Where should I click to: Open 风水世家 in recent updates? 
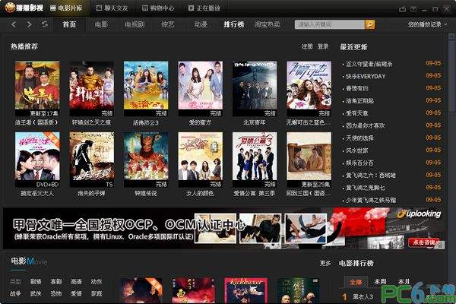point(357,150)
